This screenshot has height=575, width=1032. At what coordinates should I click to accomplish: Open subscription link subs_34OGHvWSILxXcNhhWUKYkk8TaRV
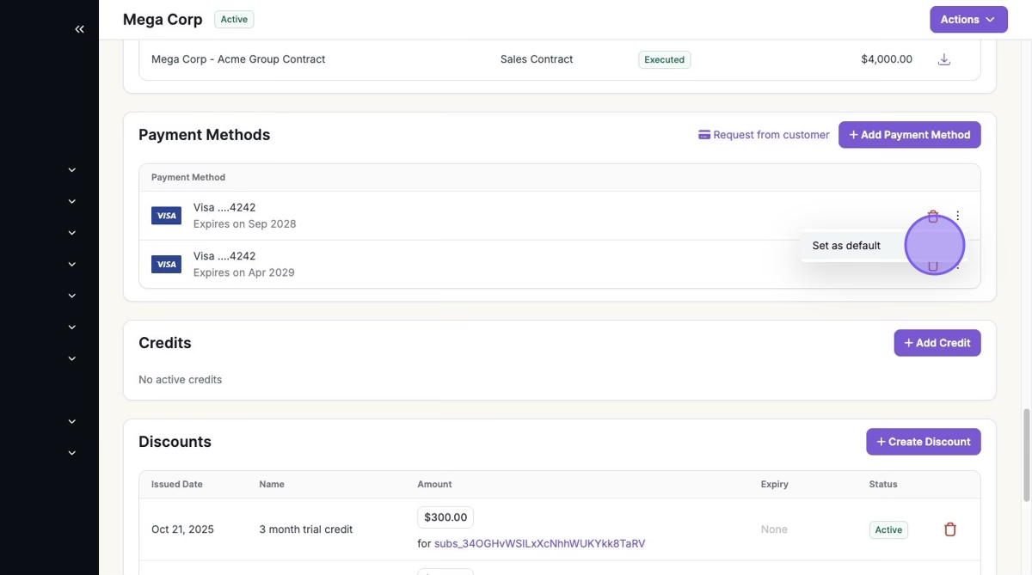(539, 544)
